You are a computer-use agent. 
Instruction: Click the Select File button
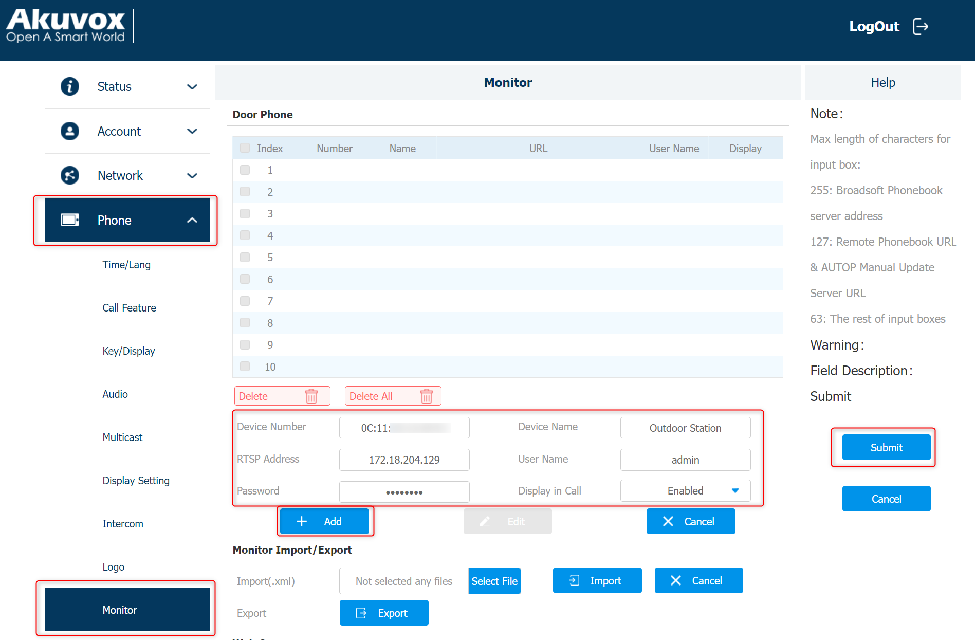[x=494, y=581]
